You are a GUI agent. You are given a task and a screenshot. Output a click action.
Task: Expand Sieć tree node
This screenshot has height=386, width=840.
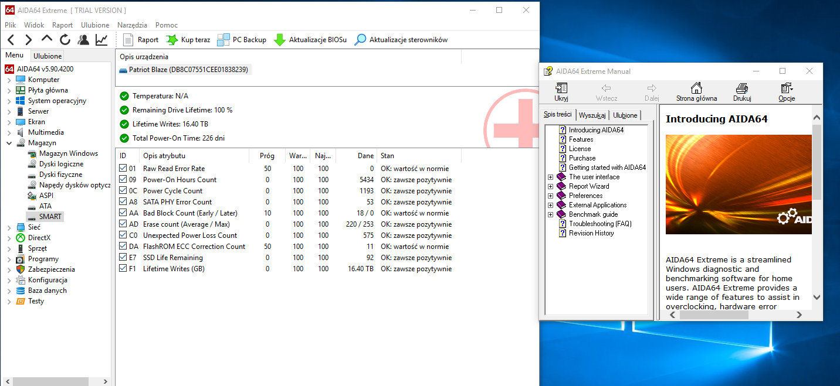pos(9,227)
